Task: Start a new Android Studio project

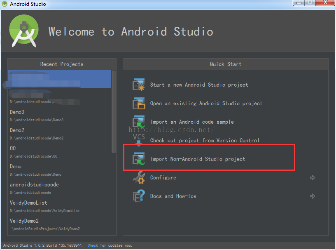Action: [199, 85]
